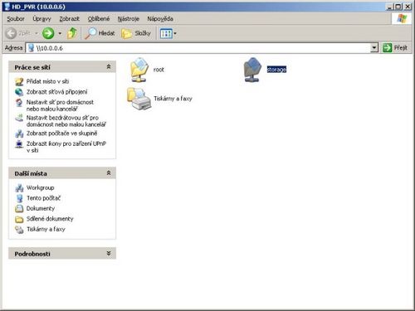Viewport: 415px width, 311px height.
Task: Click the wireless network setup icon
Action: click(x=19, y=118)
